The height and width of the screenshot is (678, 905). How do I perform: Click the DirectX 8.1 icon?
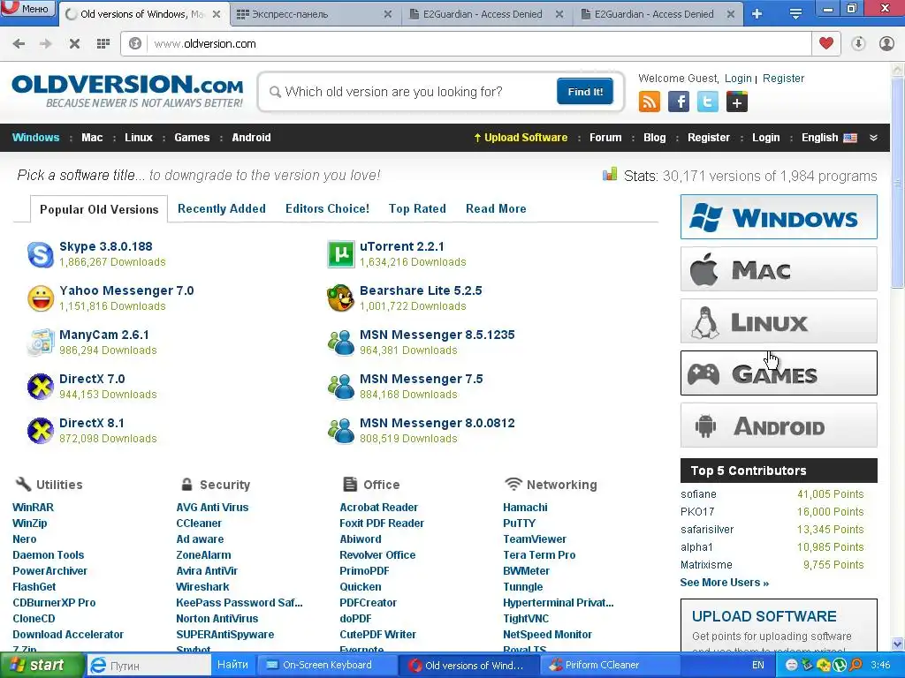[x=41, y=431]
